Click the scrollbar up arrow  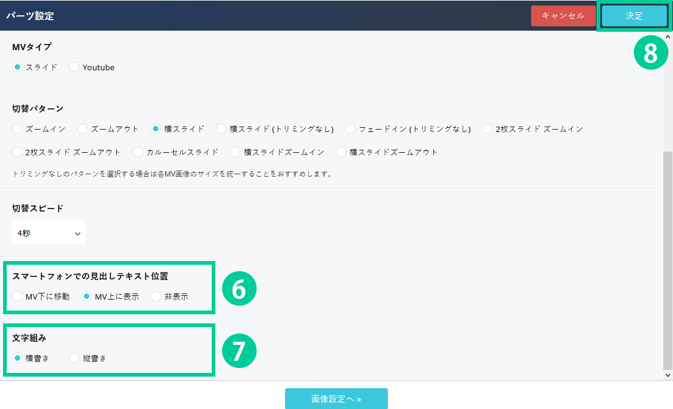(667, 37)
